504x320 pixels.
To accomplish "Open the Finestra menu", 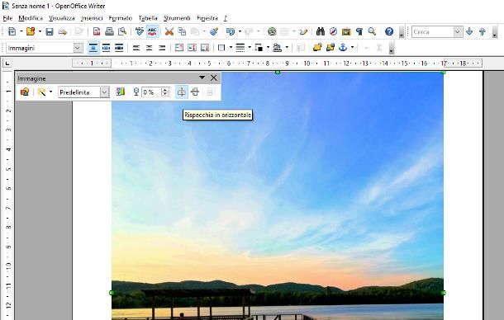I will pos(207,18).
